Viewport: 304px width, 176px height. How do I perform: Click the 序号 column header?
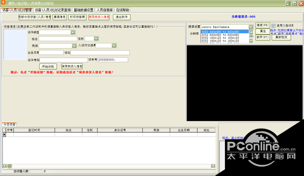click(10, 130)
